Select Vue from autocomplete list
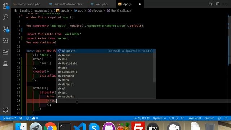This screenshot has height=130, width=231. pyautogui.click(x=105, y=59)
